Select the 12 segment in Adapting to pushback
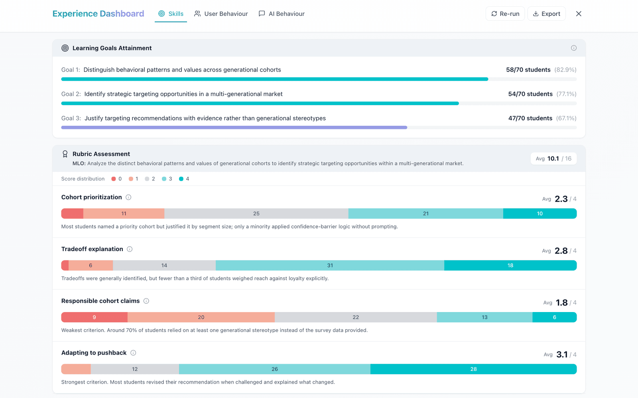 click(x=135, y=369)
